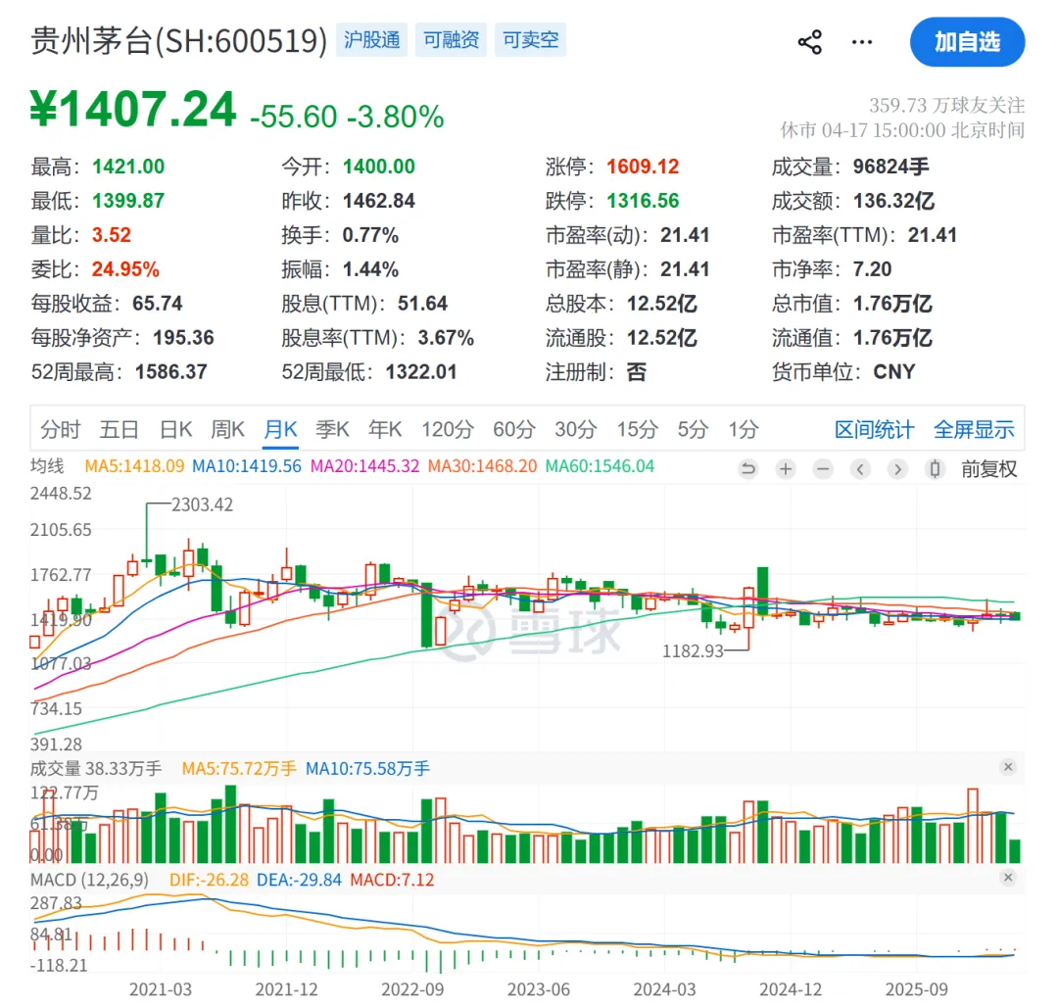Switch to 1分 chart interval

(743, 429)
